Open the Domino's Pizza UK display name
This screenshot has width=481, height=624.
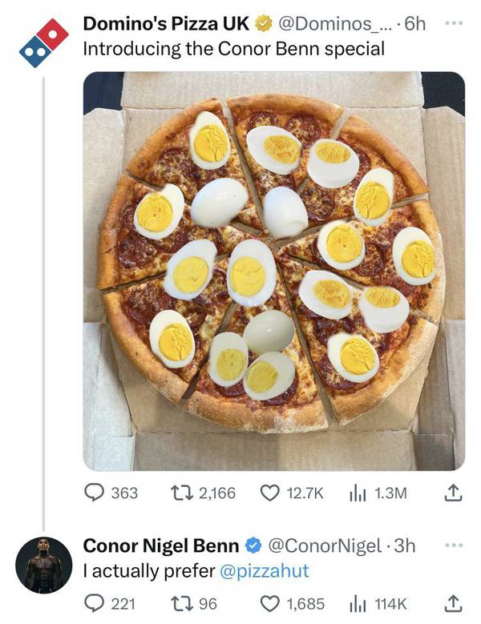(x=166, y=24)
